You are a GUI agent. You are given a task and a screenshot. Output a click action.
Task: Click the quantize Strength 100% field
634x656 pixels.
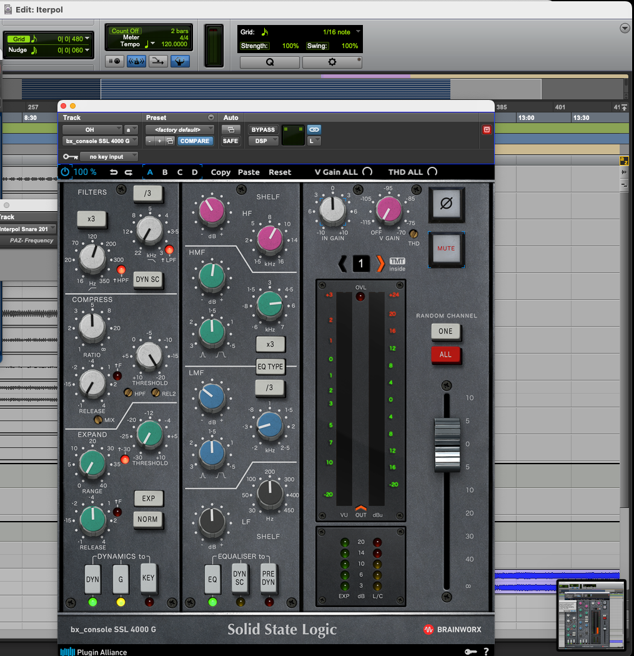tap(290, 46)
